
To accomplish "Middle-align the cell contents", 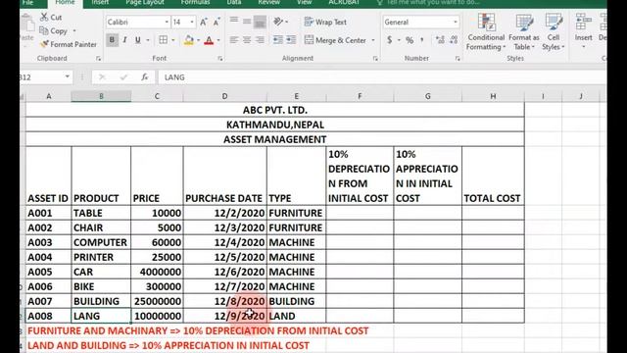I will pyautogui.click(x=247, y=22).
